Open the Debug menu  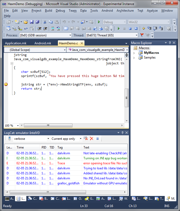60,11
